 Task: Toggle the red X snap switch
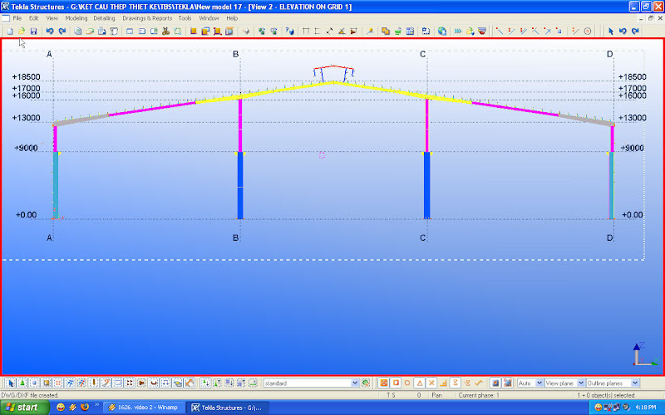point(431,383)
